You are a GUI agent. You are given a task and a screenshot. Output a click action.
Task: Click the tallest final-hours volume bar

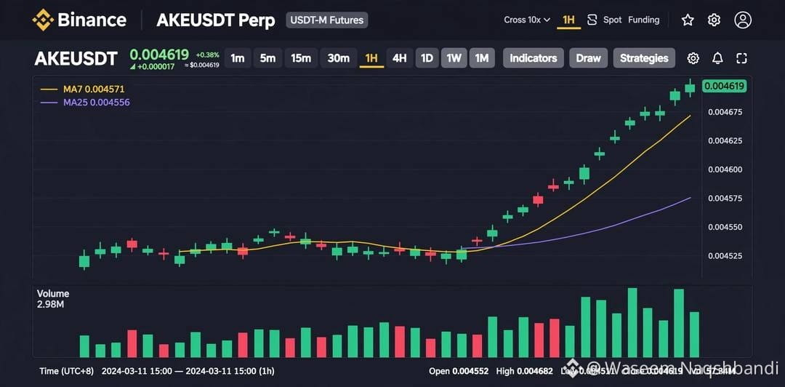633,322
